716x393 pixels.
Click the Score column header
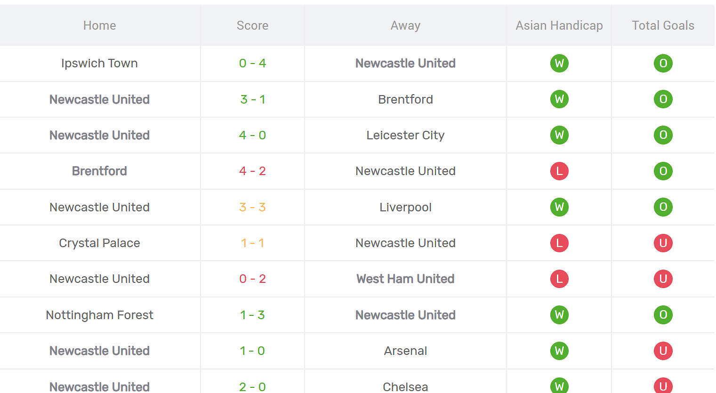coord(252,25)
